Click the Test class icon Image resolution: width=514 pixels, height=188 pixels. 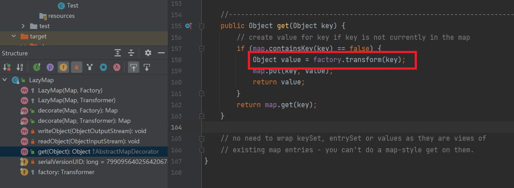click(x=61, y=5)
